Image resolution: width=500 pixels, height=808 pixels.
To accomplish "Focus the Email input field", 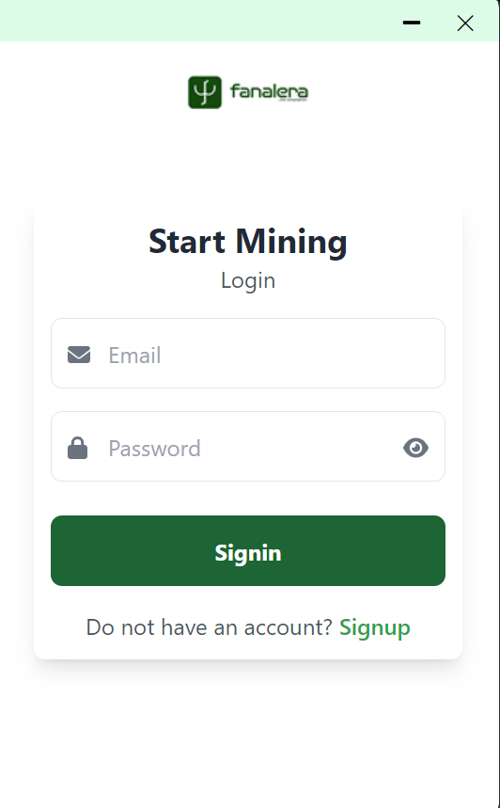I will (248, 353).
